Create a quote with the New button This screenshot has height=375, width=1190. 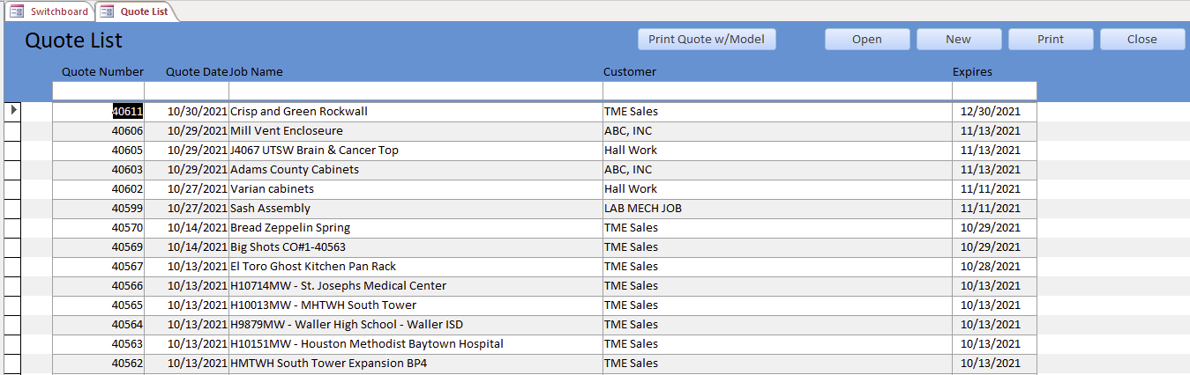click(958, 39)
